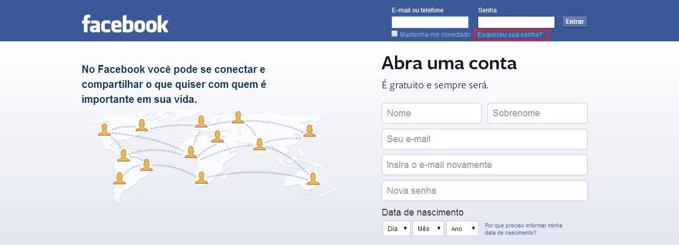Click the Facebook logo
This screenshot has width=679, height=245.
(125, 24)
